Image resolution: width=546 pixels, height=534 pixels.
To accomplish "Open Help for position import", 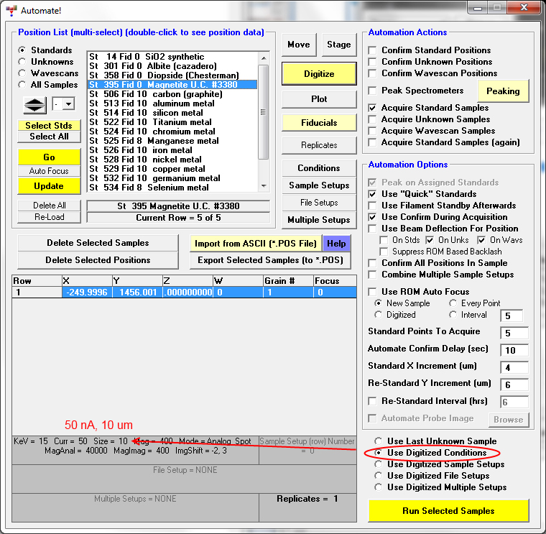I will [336, 244].
